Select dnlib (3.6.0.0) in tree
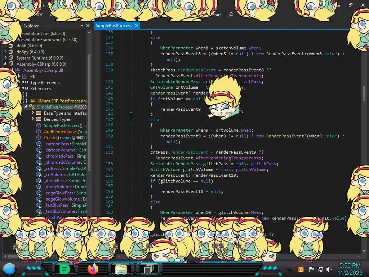The width and height of the screenshot is (369, 277). point(30,45)
